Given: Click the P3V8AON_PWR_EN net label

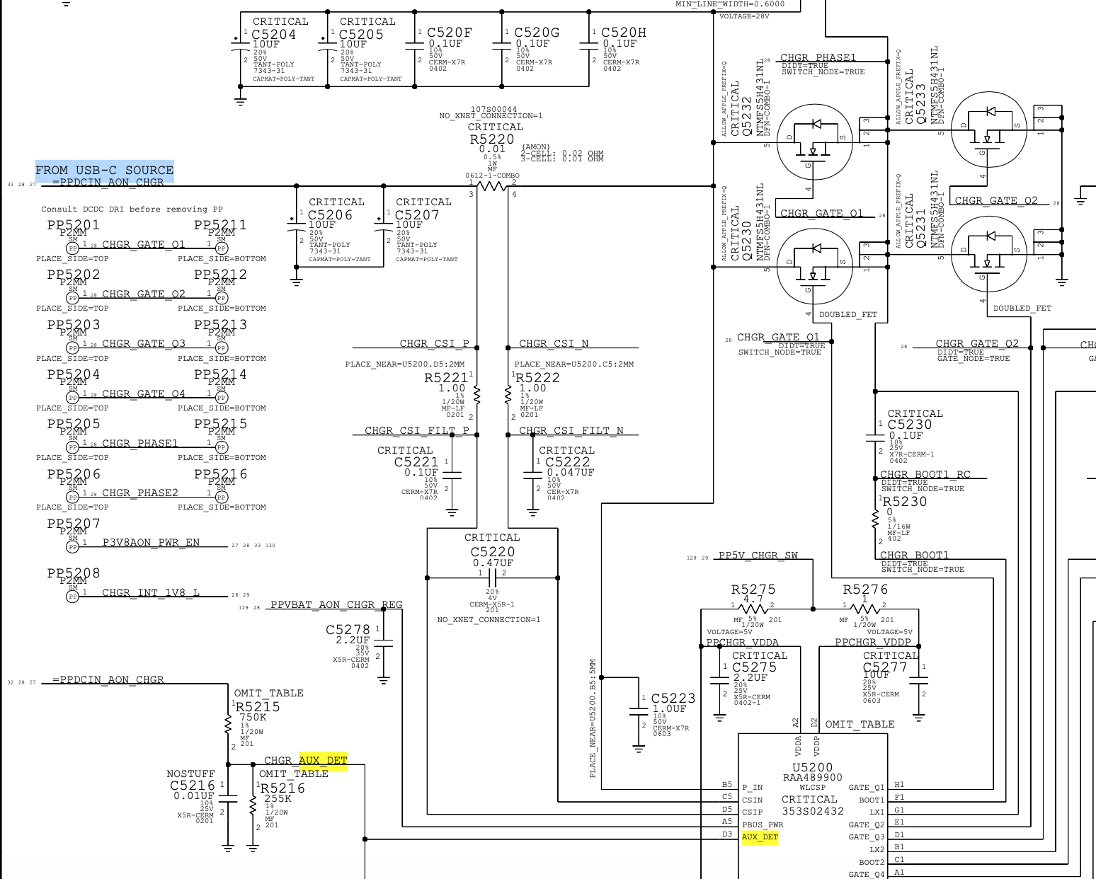Looking at the screenshot, I should [151, 542].
